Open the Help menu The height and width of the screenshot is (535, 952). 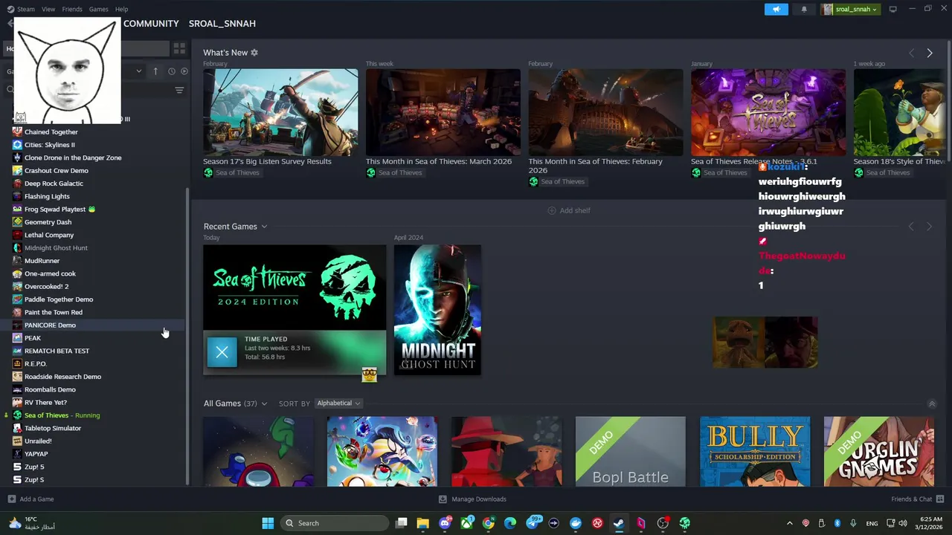coord(121,9)
